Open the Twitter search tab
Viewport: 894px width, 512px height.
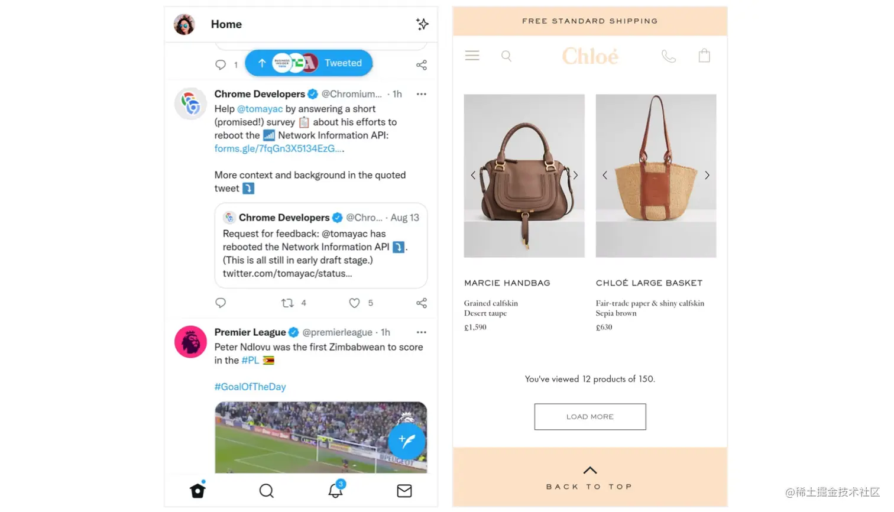(x=267, y=491)
